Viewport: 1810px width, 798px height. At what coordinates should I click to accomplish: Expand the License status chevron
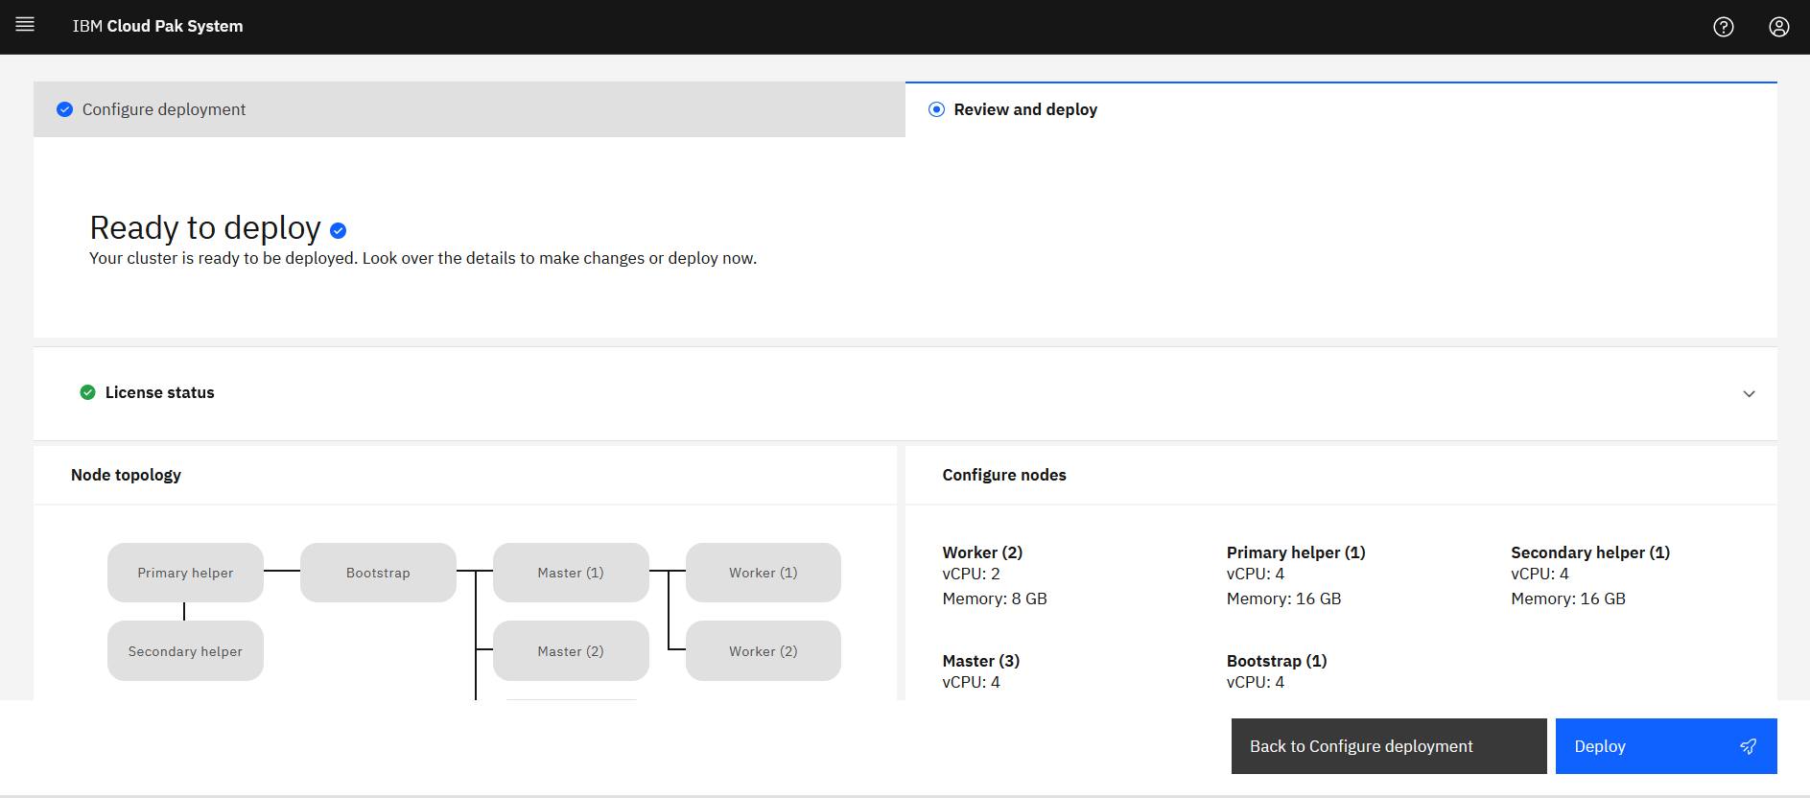point(1749,394)
